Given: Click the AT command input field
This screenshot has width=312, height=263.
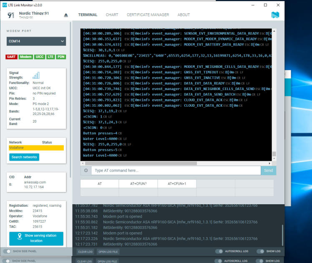Looking at the screenshot, I should click(x=175, y=170).
